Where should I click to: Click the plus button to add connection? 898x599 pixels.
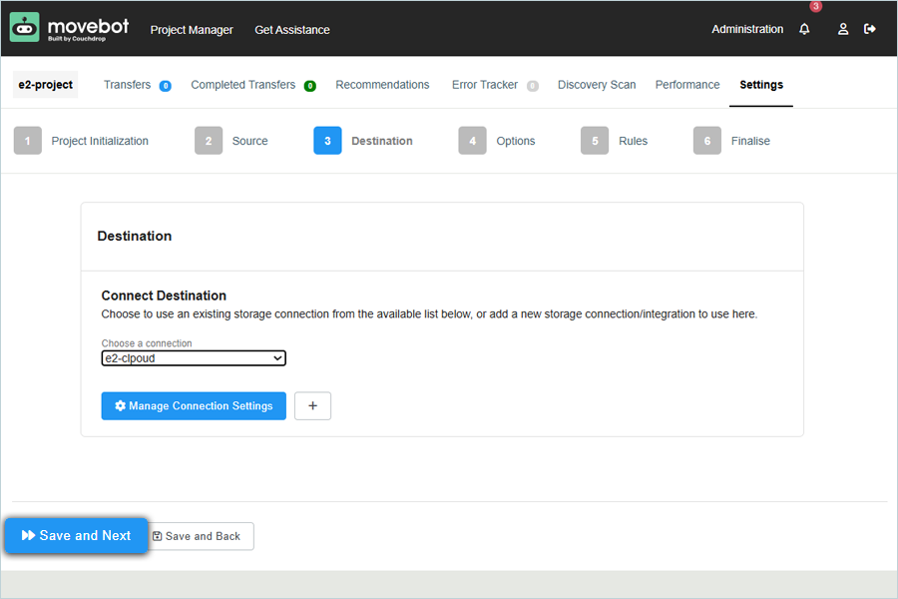[312, 406]
